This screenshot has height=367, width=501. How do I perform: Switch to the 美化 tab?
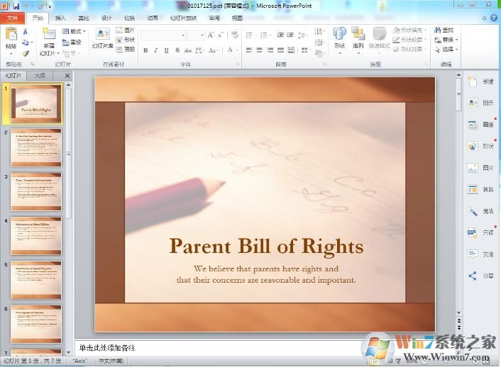[84, 18]
